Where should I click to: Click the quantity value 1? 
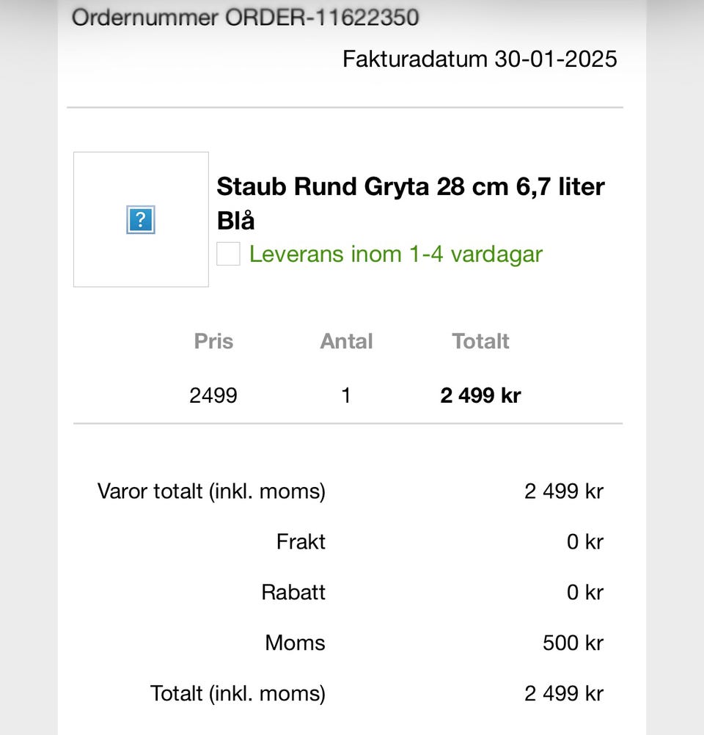pyautogui.click(x=346, y=395)
